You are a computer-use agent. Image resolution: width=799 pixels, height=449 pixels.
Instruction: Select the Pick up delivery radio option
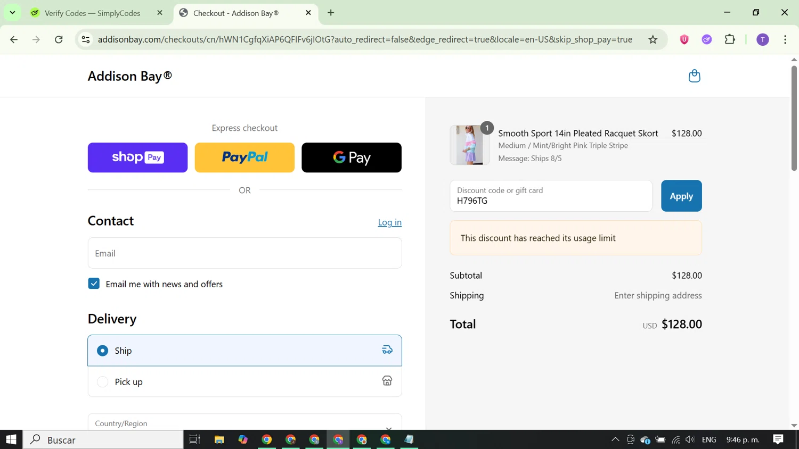coord(103,381)
